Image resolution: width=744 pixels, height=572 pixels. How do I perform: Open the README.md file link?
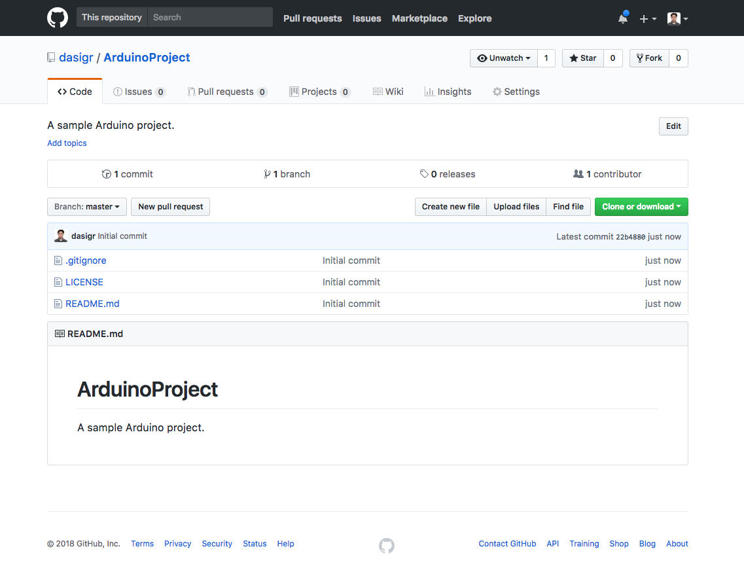pos(92,304)
